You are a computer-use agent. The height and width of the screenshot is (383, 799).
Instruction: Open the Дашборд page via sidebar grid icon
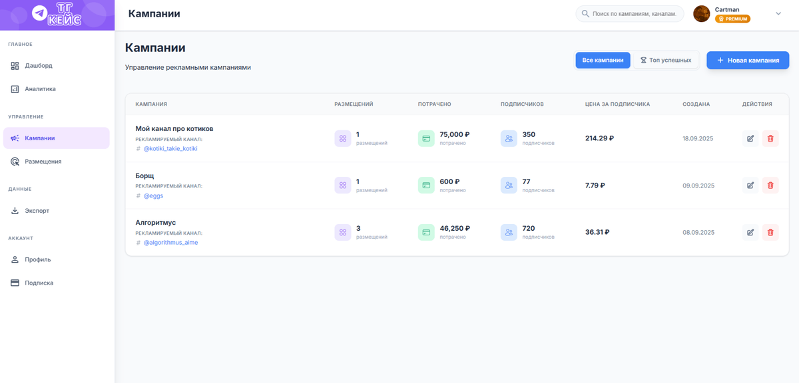tap(14, 65)
